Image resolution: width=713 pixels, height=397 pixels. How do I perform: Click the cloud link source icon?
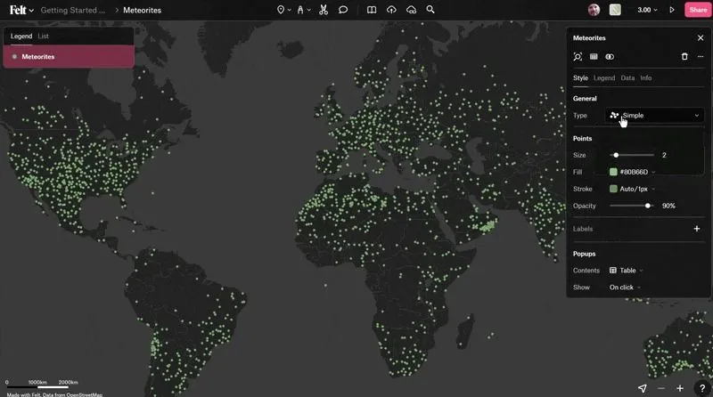tap(411, 10)
